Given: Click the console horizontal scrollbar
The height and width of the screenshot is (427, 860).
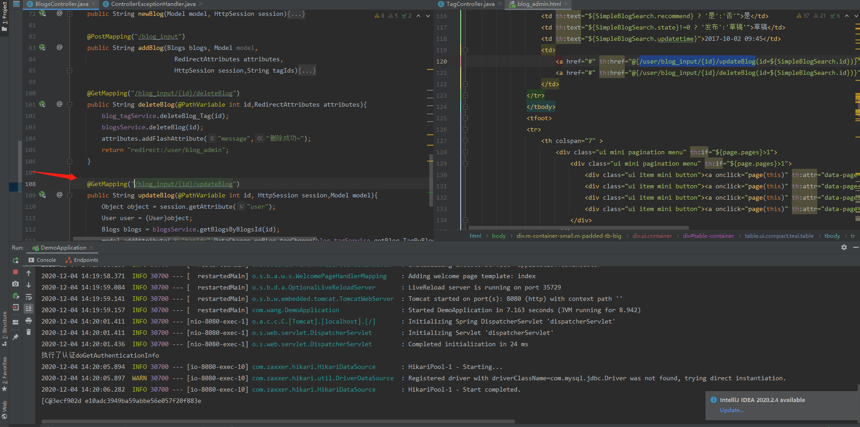Looking at the screenshot, I should pyautogui.click(x=278, y=422).
